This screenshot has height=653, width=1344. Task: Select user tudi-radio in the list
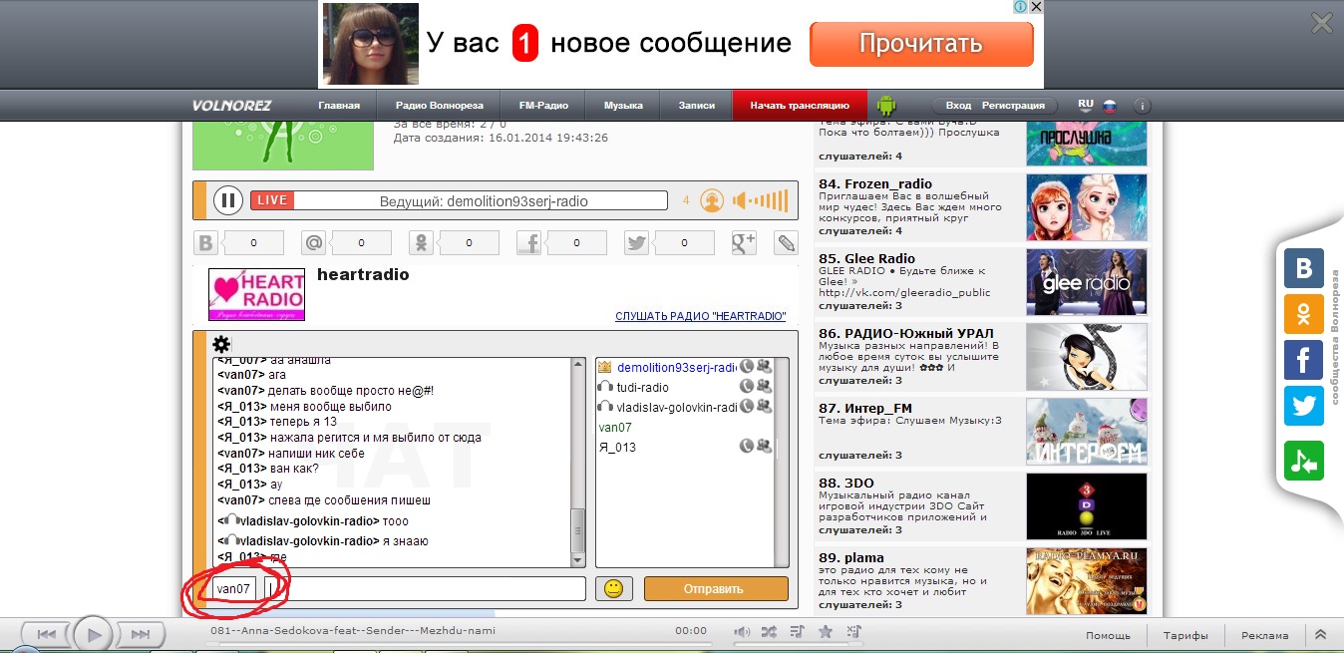(x=642, y=387)
